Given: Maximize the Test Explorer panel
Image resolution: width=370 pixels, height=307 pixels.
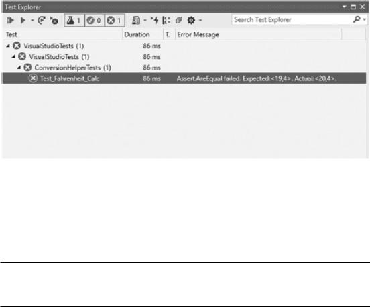Looking at the screenshot, I should coord(353,7).
